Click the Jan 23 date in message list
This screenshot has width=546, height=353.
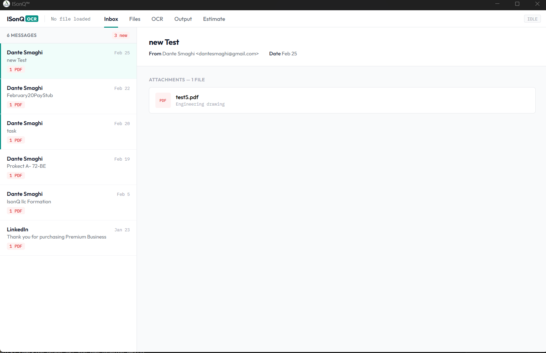point(122,230)
